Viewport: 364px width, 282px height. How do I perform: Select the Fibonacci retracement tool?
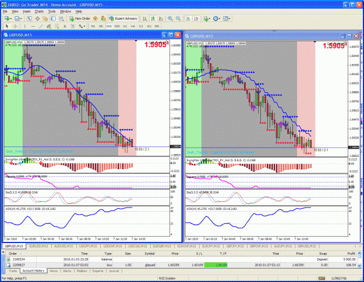click(57, 26)
